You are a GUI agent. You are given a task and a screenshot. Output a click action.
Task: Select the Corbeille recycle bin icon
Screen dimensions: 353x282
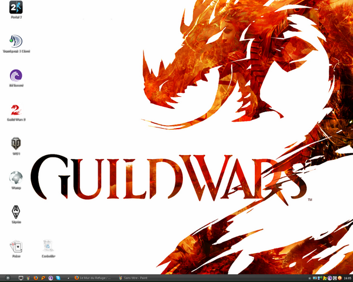click(48, 249)
